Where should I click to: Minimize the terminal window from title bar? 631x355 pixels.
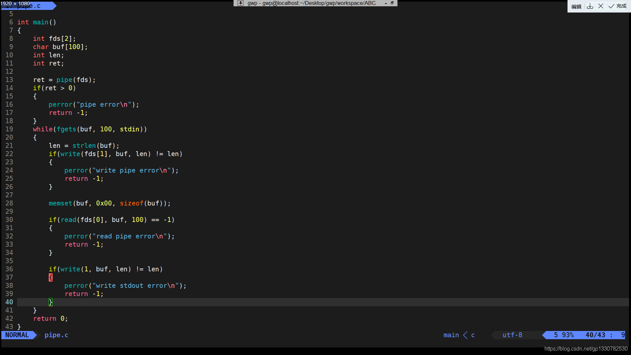pos(386,3)
